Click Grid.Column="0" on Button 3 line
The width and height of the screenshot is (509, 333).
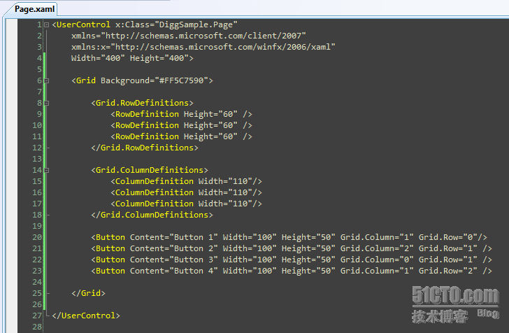click(377, 260)
